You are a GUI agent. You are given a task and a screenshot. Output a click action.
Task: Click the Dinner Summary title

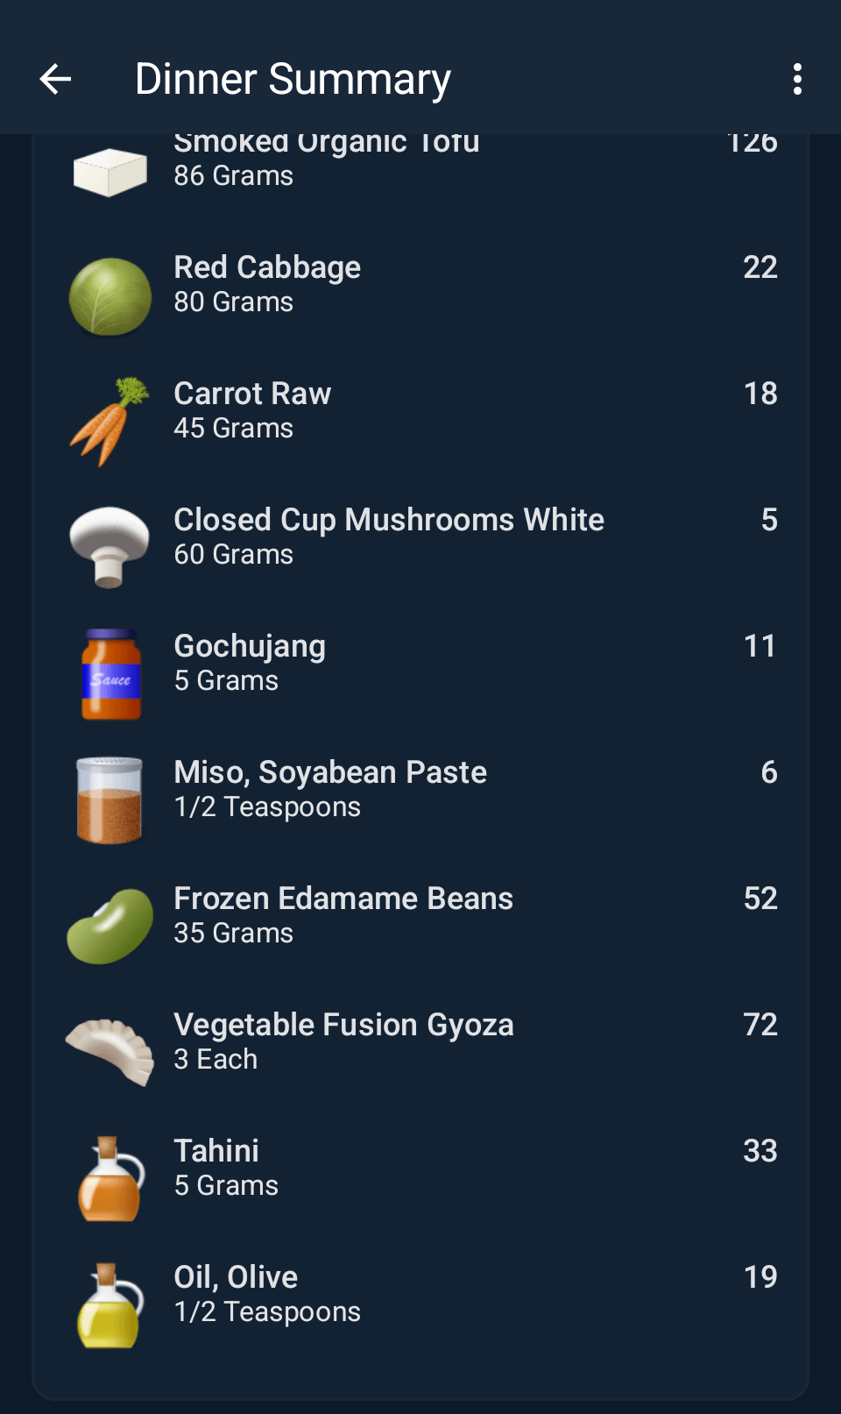(293, 79)
